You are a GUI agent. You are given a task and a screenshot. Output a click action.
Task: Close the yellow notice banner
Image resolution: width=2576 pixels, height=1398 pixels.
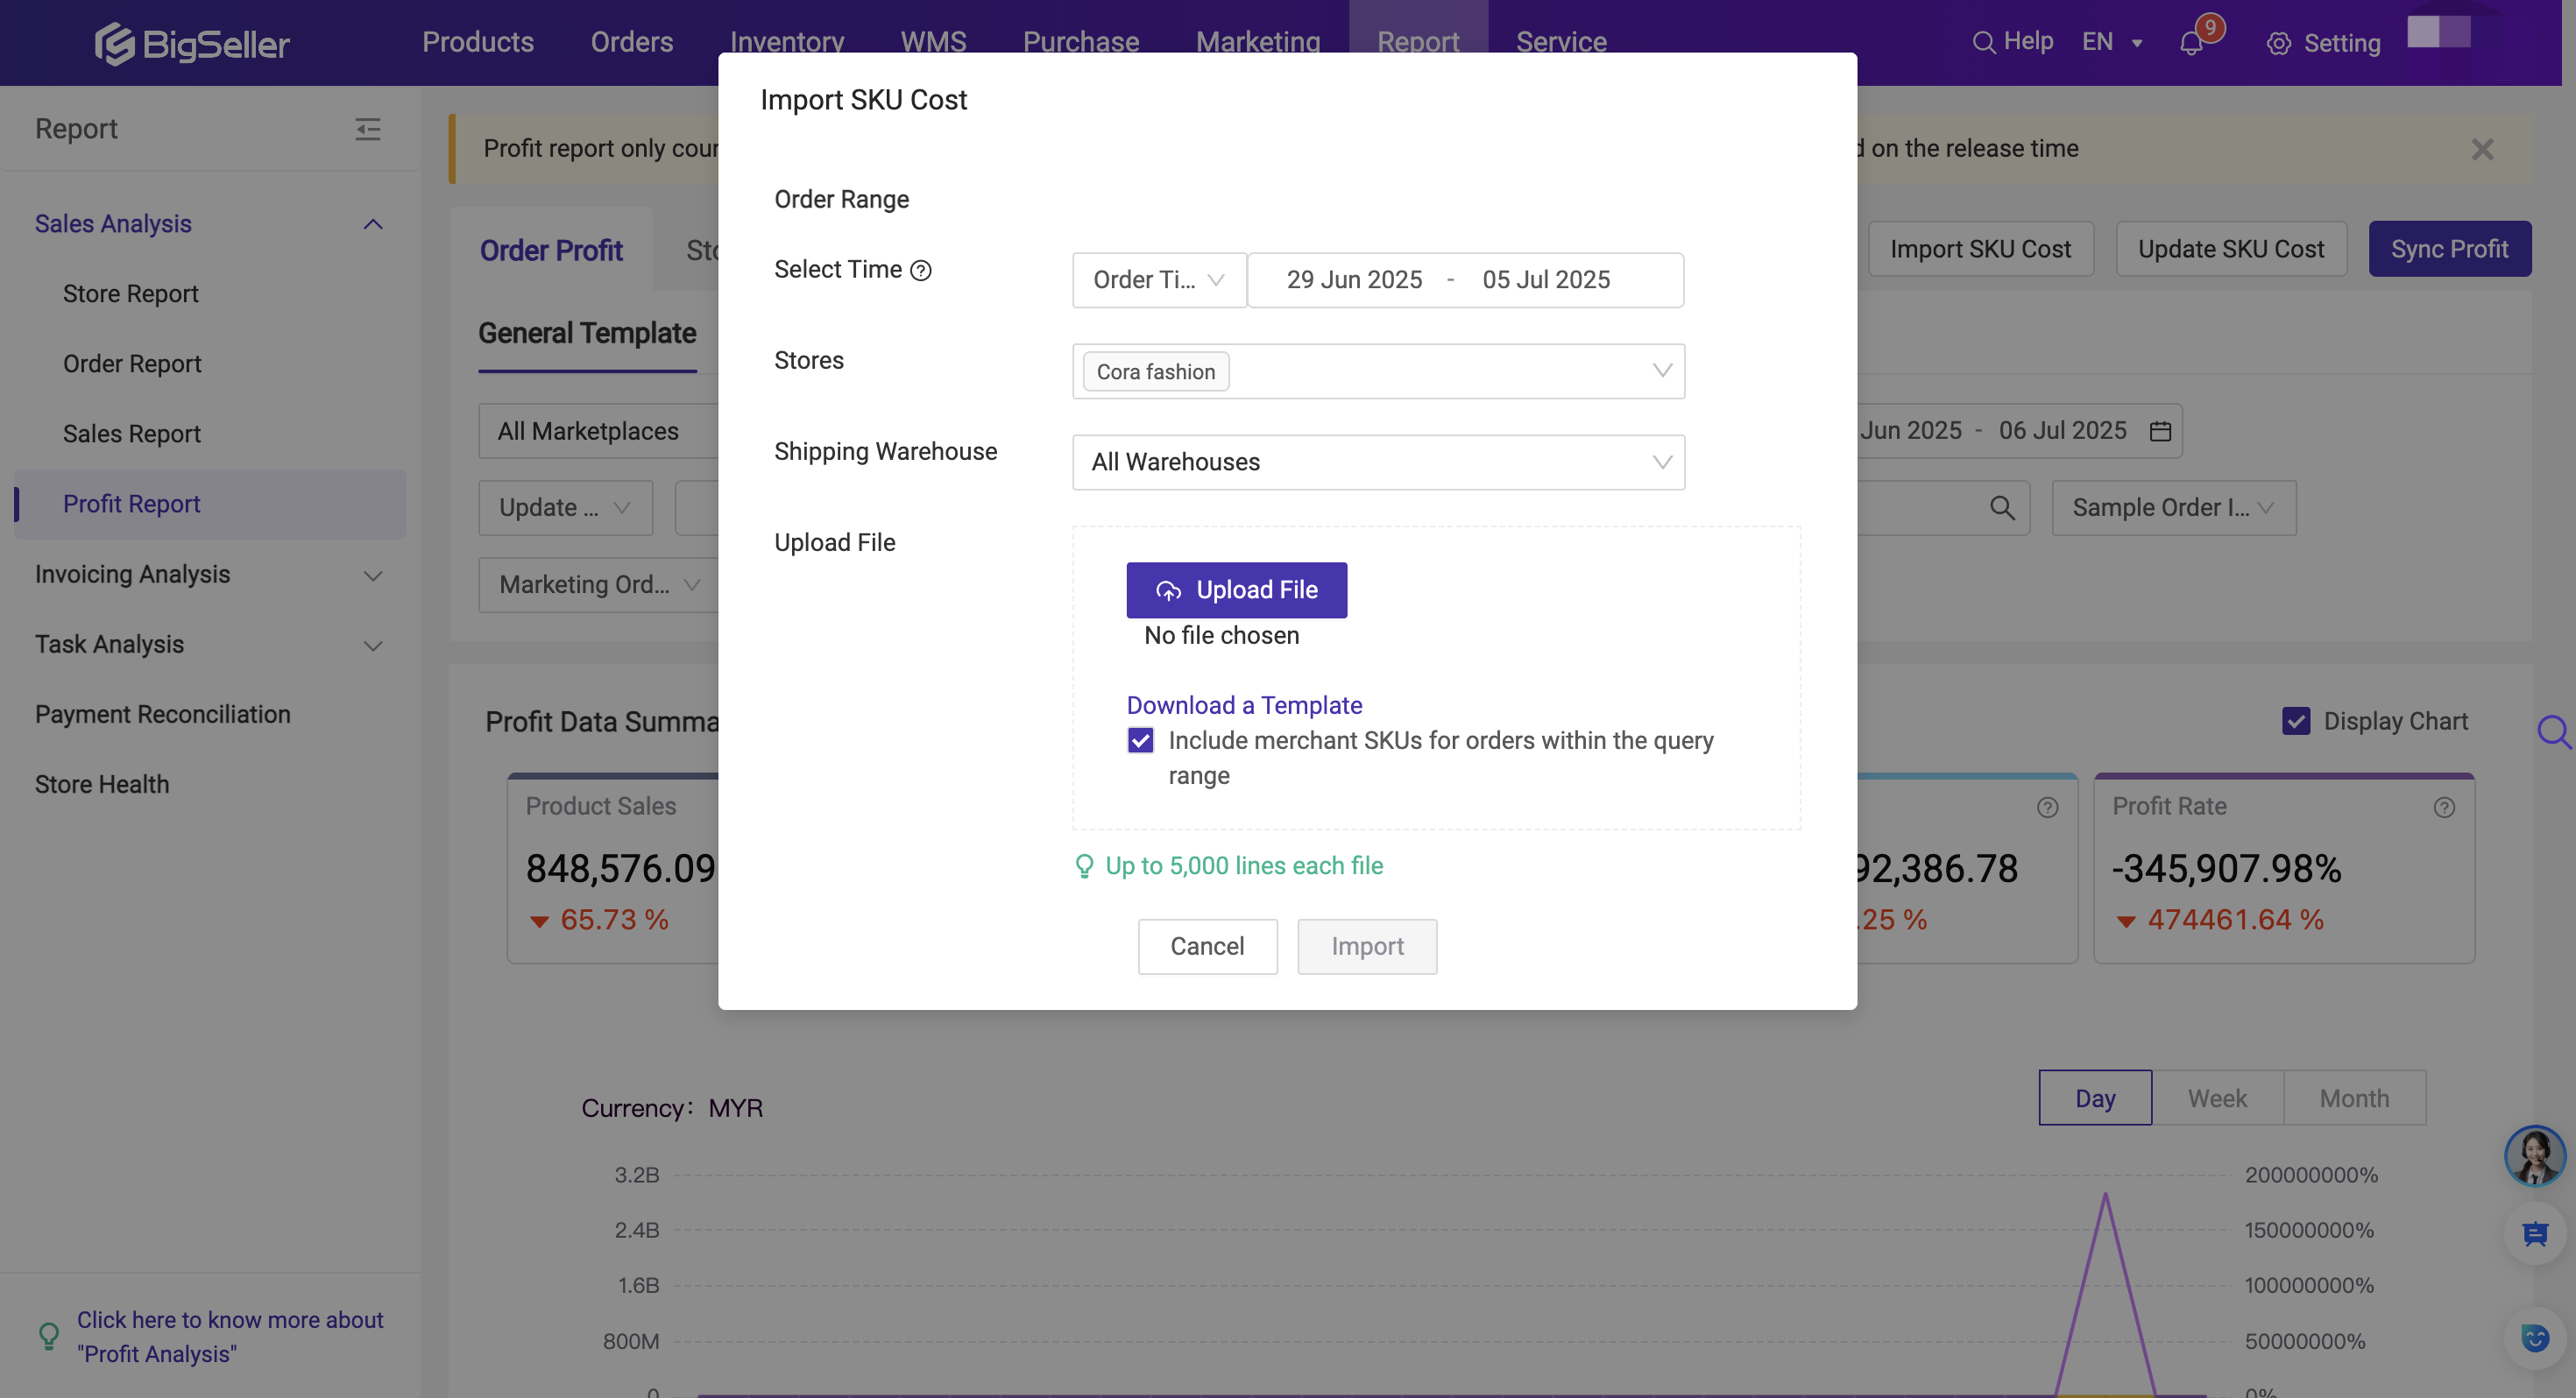2482,149
